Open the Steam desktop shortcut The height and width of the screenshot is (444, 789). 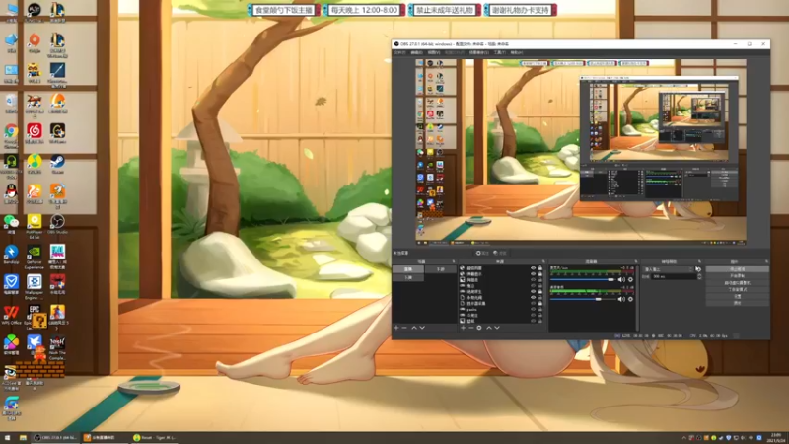point(57,165)
